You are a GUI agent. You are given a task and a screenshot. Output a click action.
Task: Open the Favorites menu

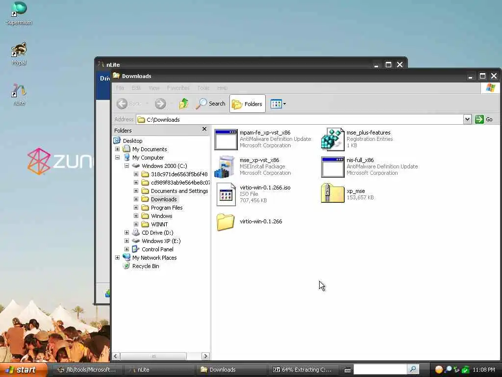pyautogui.click(x=178, y=88)
